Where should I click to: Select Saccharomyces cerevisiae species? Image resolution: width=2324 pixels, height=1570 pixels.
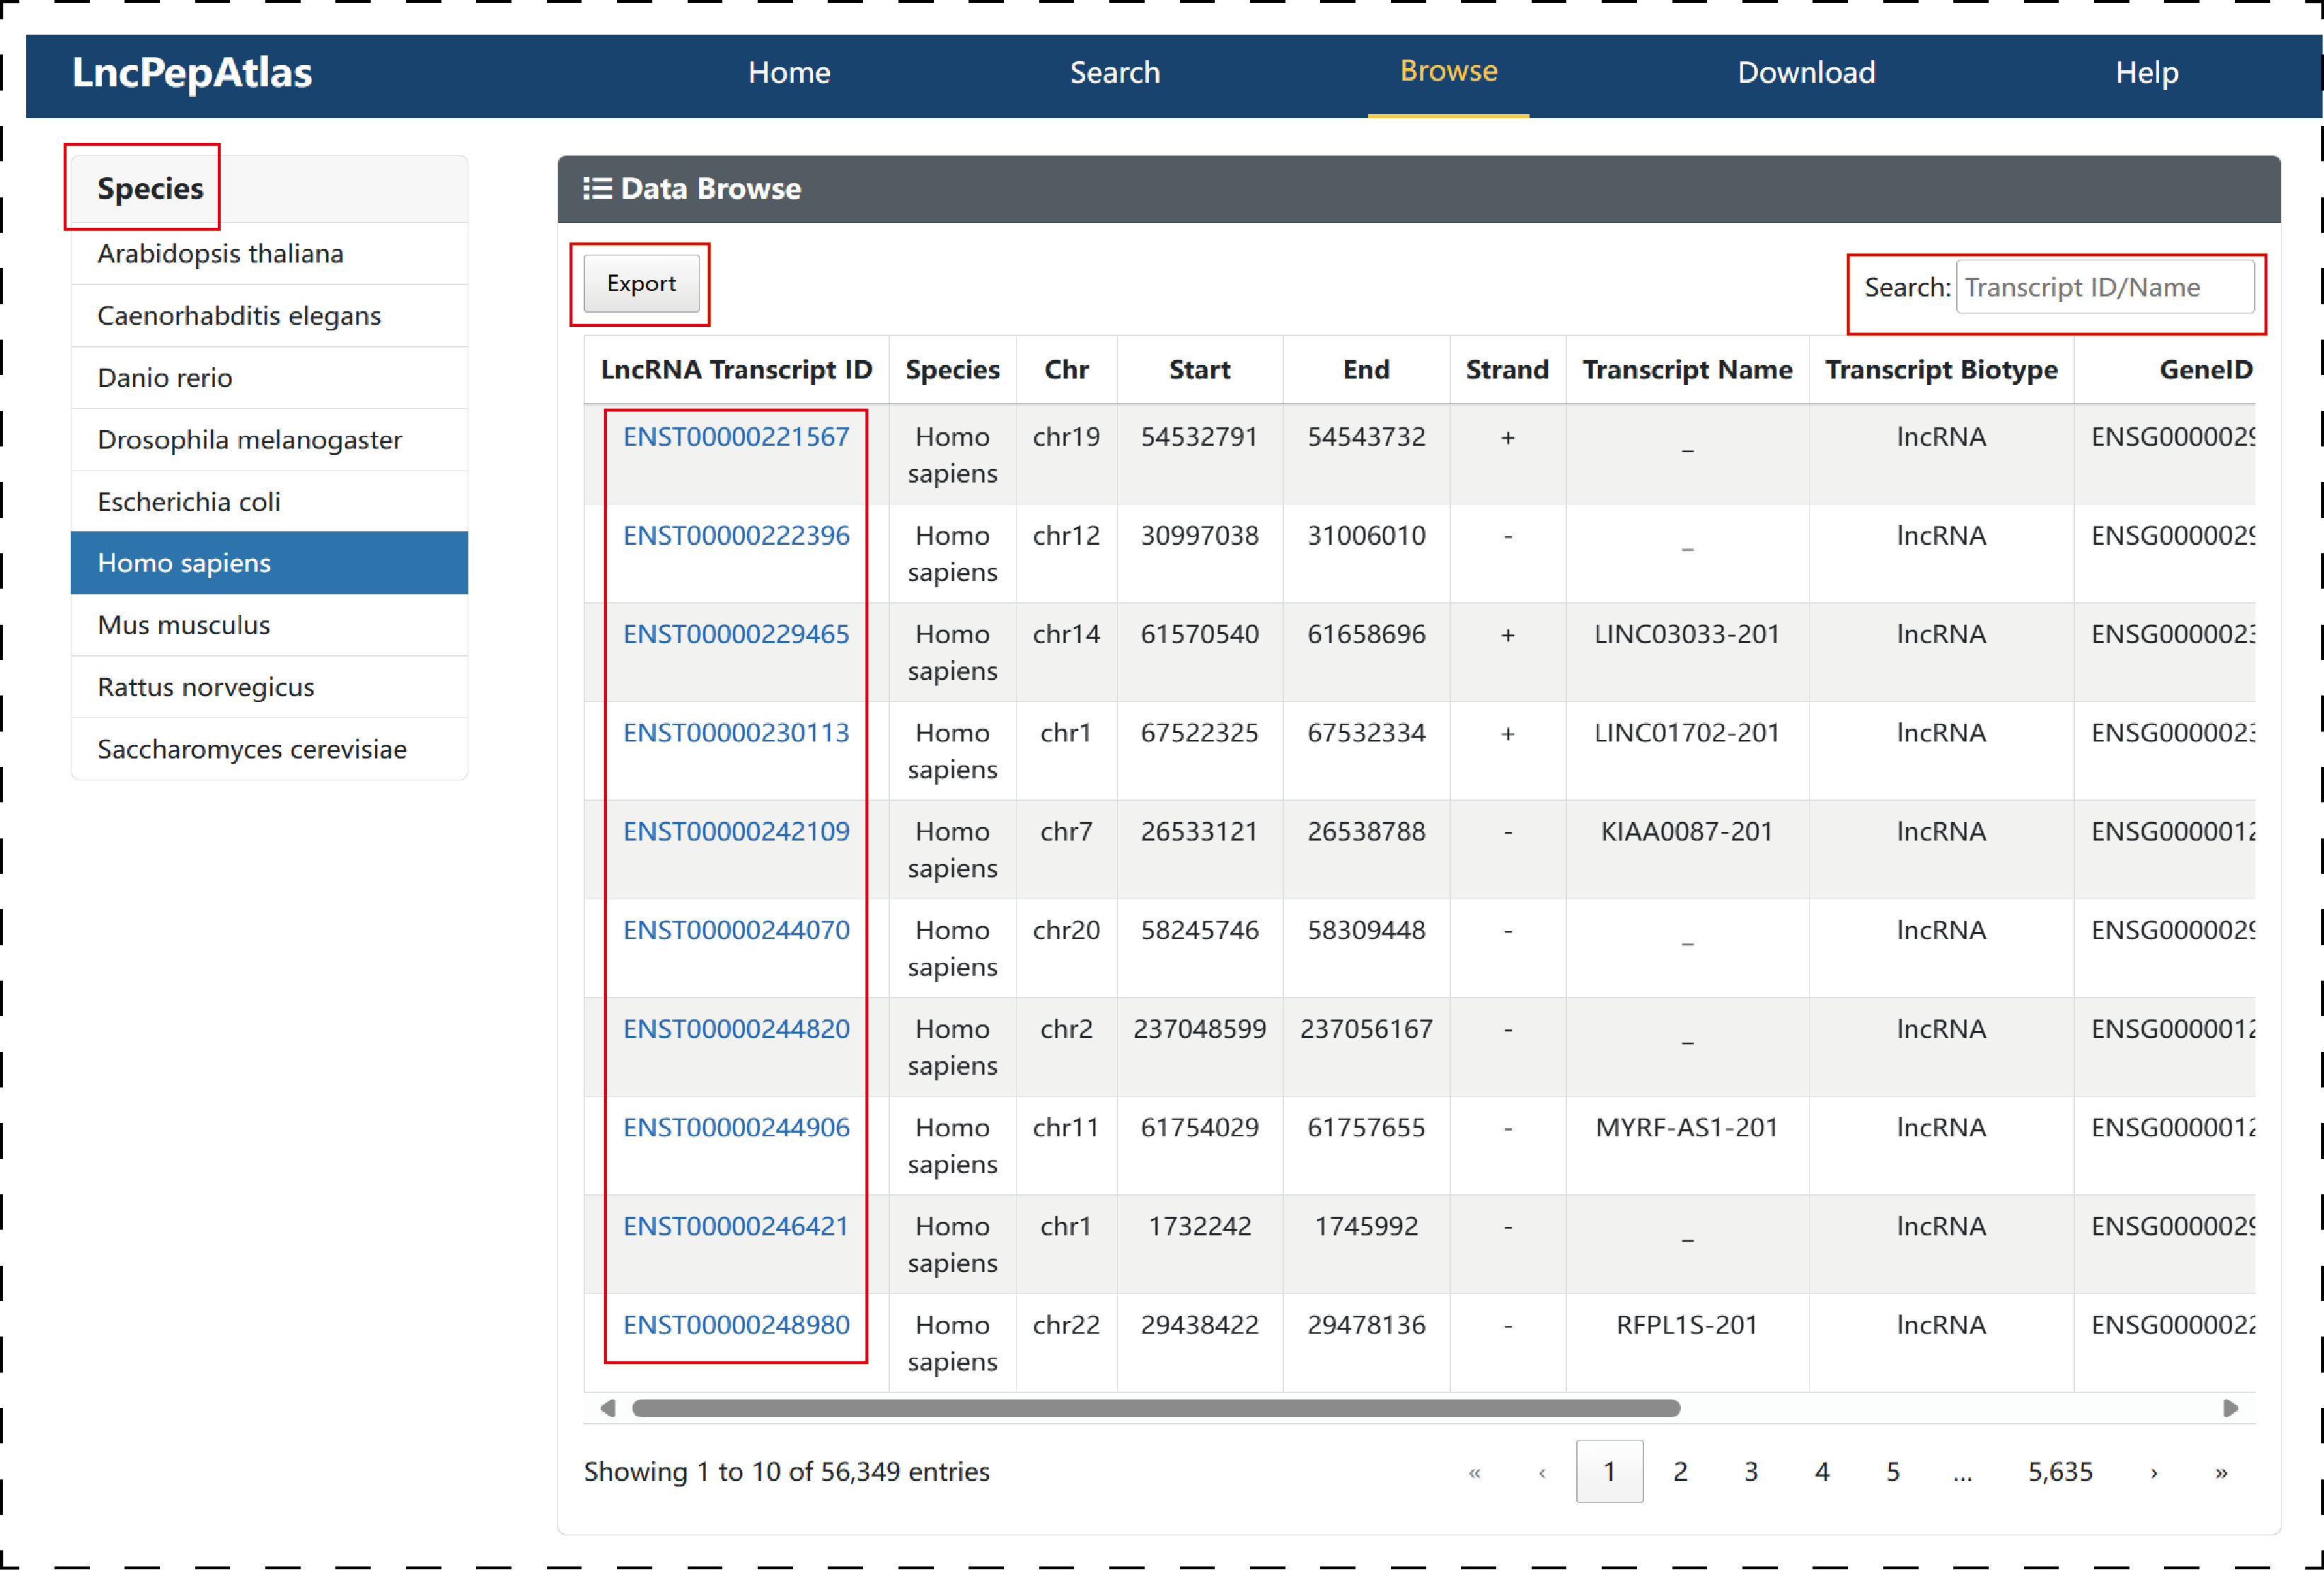click(269, 749)
